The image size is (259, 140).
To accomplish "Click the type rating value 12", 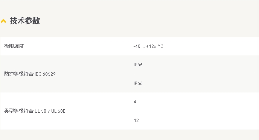I will pyautogui.click(x=136, y=121).
